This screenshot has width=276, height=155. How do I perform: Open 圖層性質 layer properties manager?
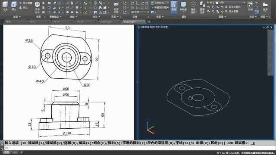coord(202,7)
